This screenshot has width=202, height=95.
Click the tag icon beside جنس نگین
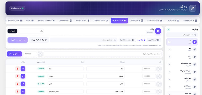point(194,80)
